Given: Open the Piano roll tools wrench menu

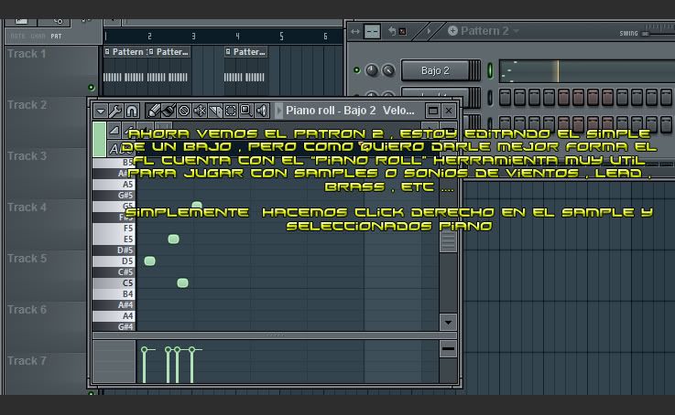Looking at the screenshot, I should [115, 111].
